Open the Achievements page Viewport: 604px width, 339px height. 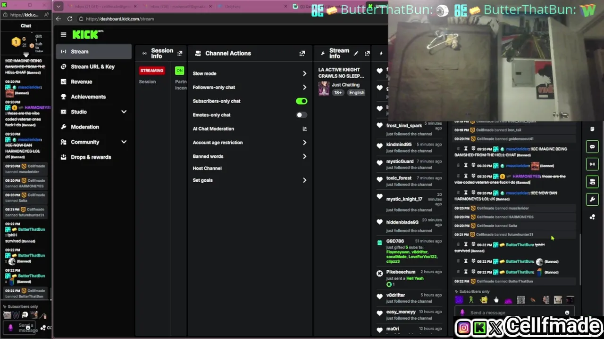[93, 97]
